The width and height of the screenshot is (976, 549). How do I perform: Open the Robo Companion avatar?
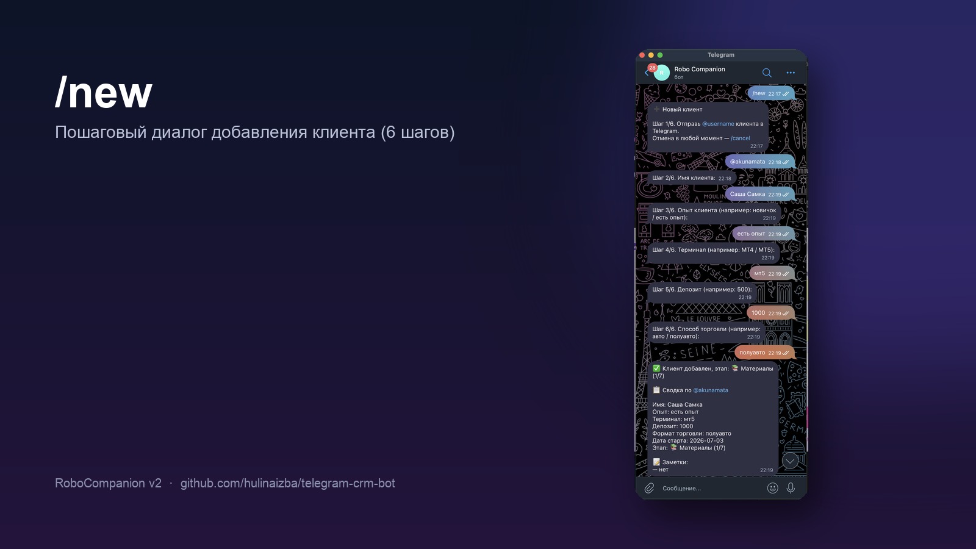click(662, 73)
